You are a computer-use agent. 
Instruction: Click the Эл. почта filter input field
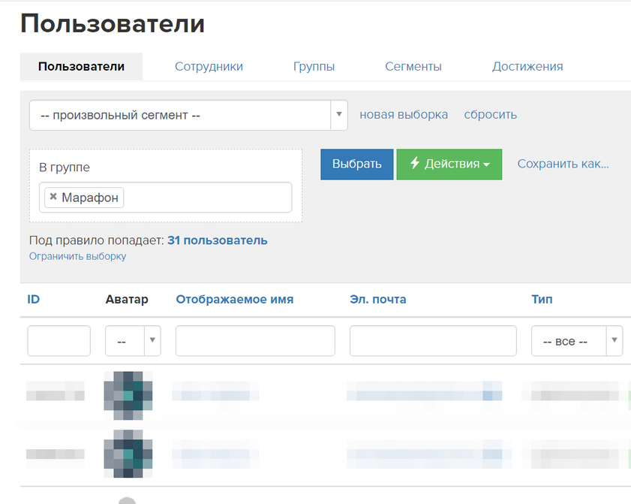(x=432, y=340)
